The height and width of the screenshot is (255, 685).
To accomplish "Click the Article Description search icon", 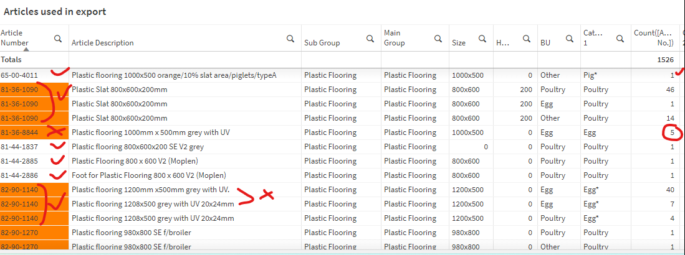I will (x=290, y=39).
